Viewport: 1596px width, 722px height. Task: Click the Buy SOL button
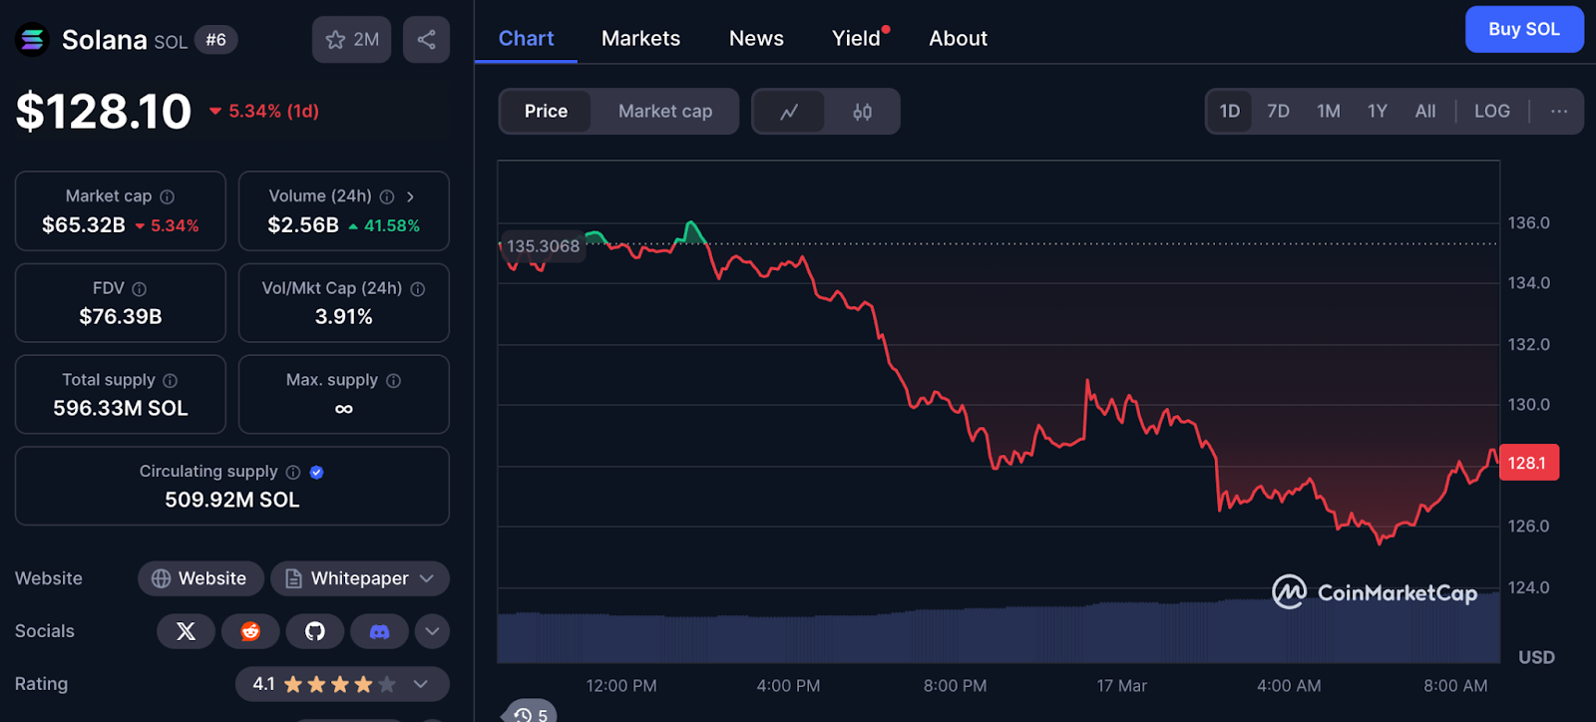coord(1523,30)
